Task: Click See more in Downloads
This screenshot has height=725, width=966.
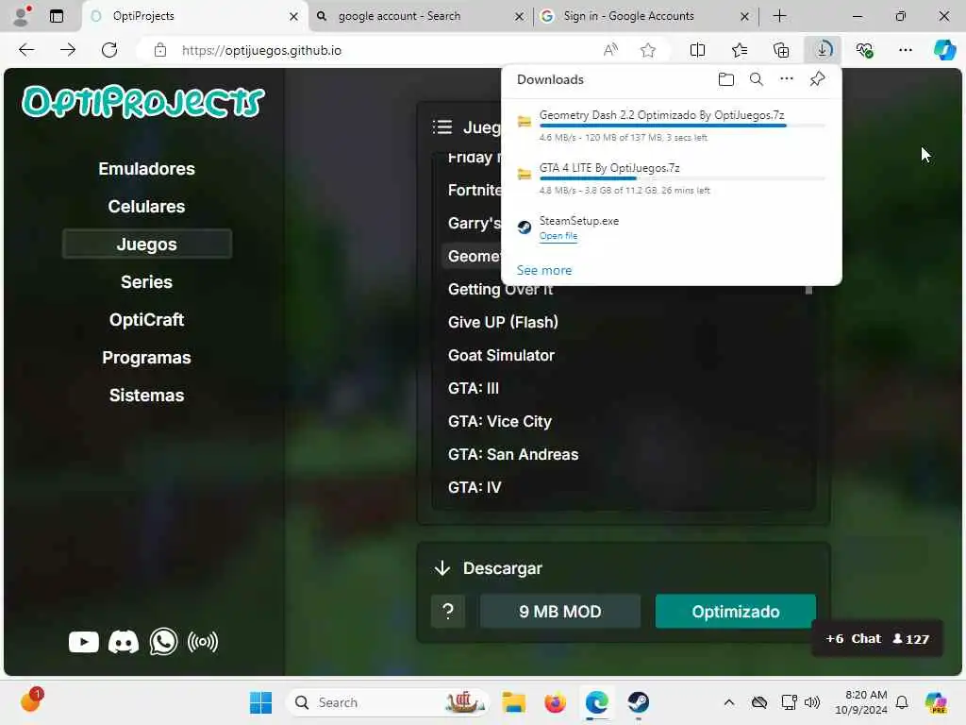Action: (544, 270)
